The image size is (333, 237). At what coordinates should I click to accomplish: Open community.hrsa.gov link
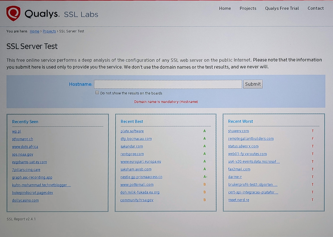coord(137,200)
